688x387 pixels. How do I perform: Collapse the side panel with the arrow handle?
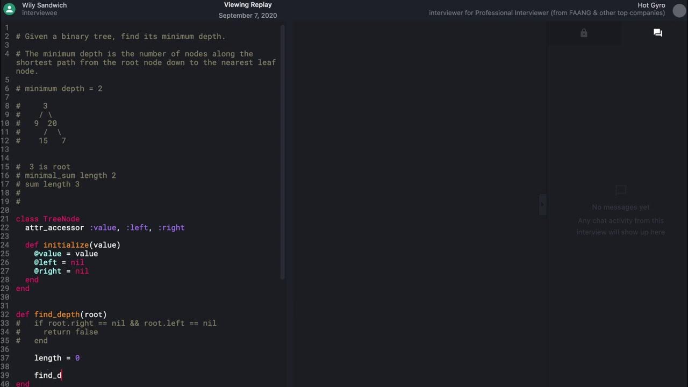542,204
